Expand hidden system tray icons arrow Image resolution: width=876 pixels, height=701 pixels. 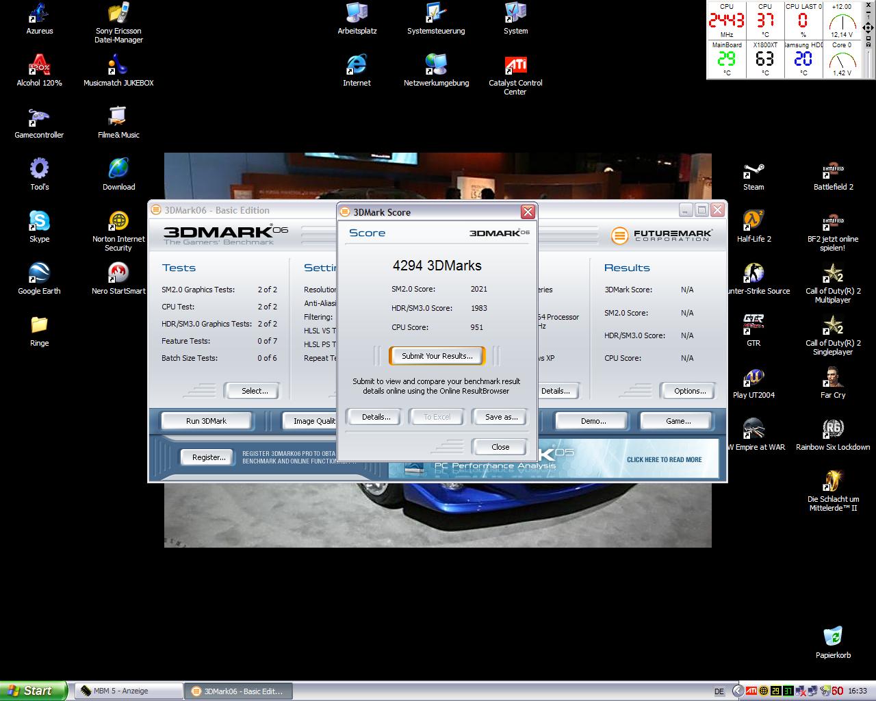click(737, 691)
